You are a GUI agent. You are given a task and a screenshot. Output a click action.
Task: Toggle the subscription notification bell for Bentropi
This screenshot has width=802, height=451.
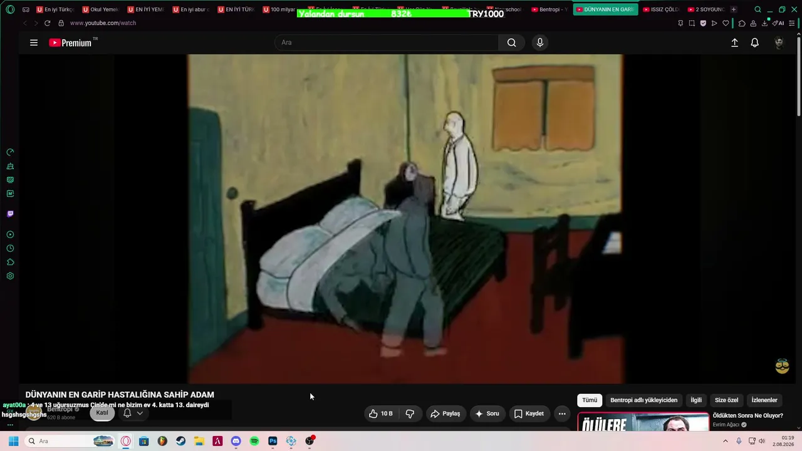click(132, 413)
